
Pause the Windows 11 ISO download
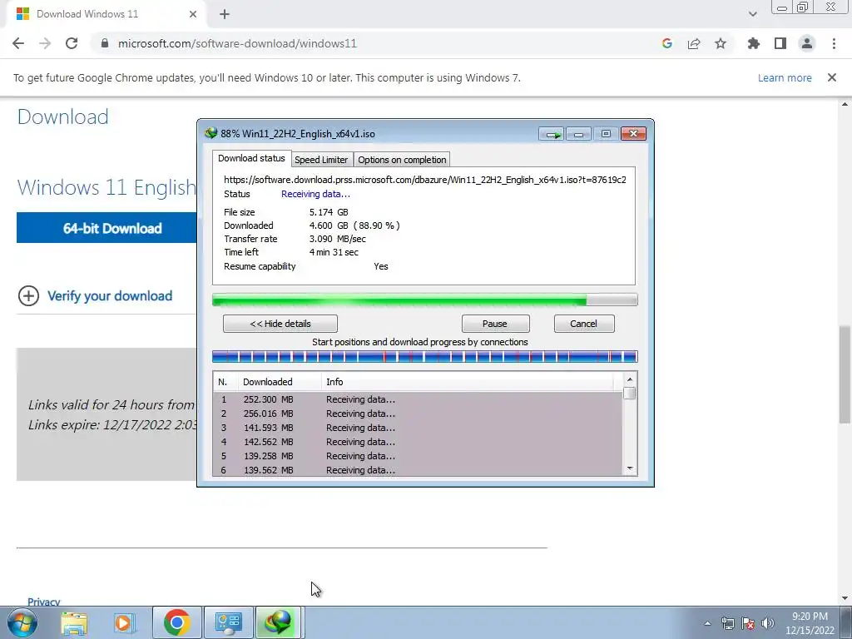coord(495,324)
